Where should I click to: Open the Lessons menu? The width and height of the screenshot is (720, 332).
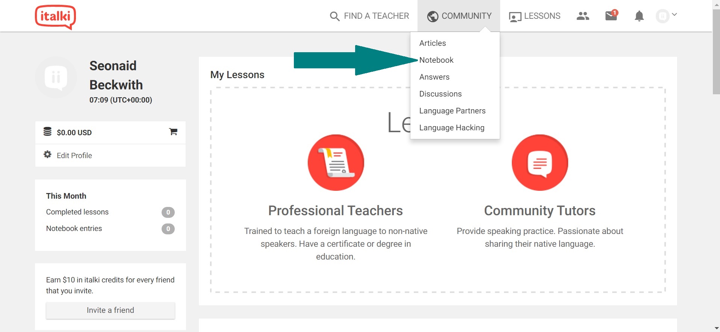coord(534,16)
